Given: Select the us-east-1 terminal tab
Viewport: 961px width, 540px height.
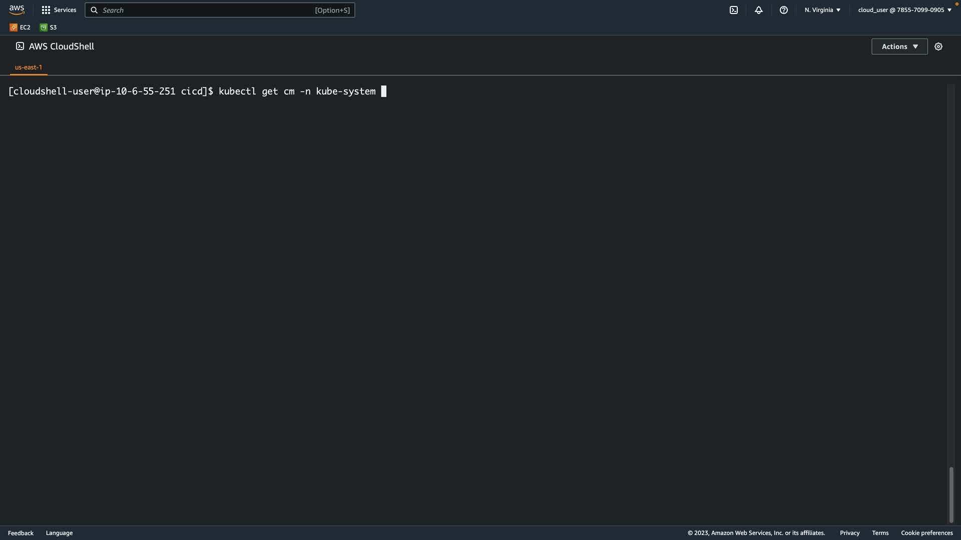Looking at the screenshot, I should click(29, 67).
